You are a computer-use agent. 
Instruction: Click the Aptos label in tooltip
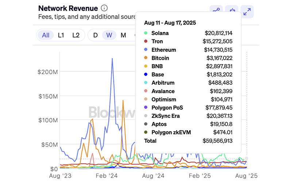pyautogui.click(x=159, y=124)
